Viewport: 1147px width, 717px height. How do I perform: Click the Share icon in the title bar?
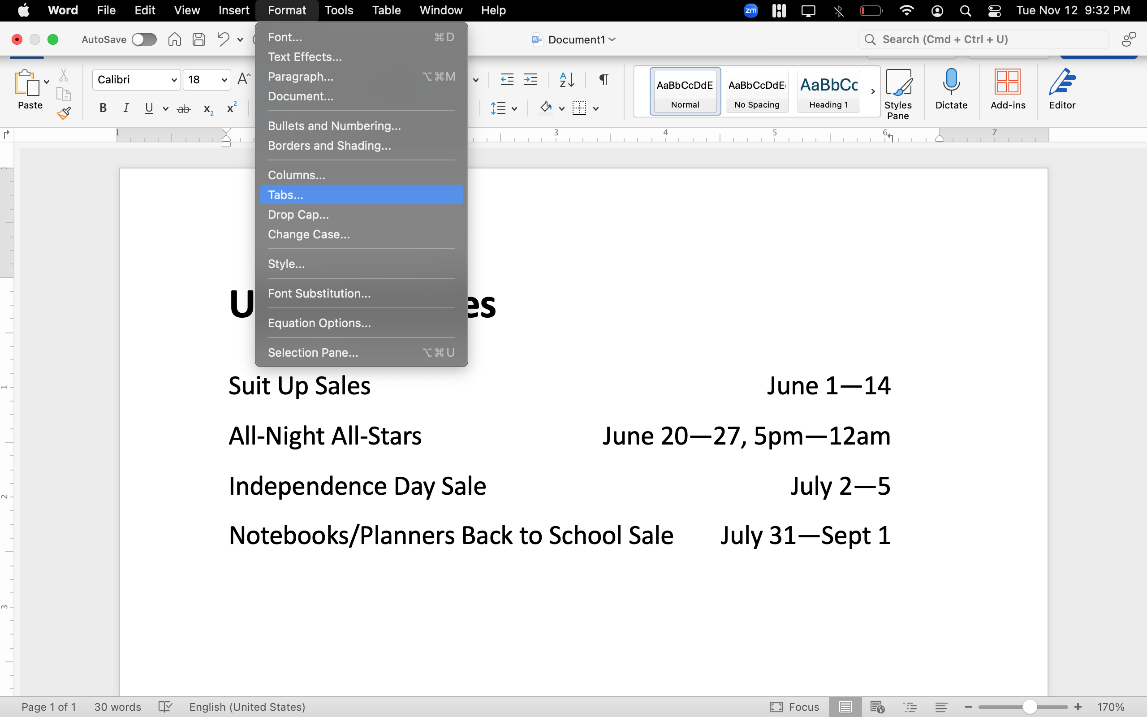(x=1129, y=39)
